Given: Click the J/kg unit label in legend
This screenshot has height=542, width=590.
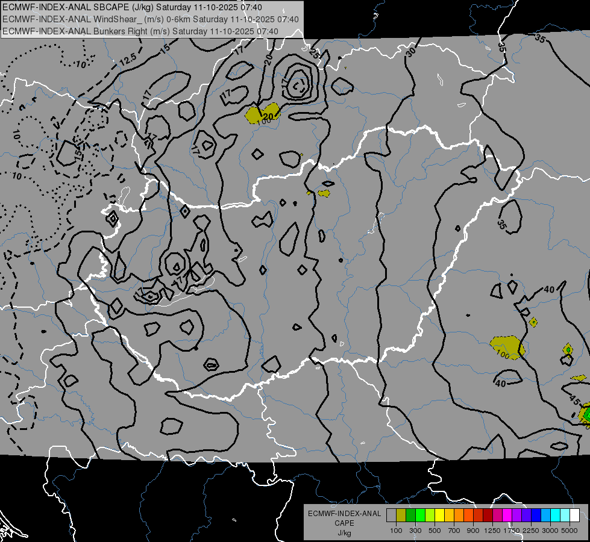Looking at the screenshot, I should 344,533.
